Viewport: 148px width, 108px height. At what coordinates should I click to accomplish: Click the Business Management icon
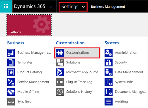pos(11,53)
